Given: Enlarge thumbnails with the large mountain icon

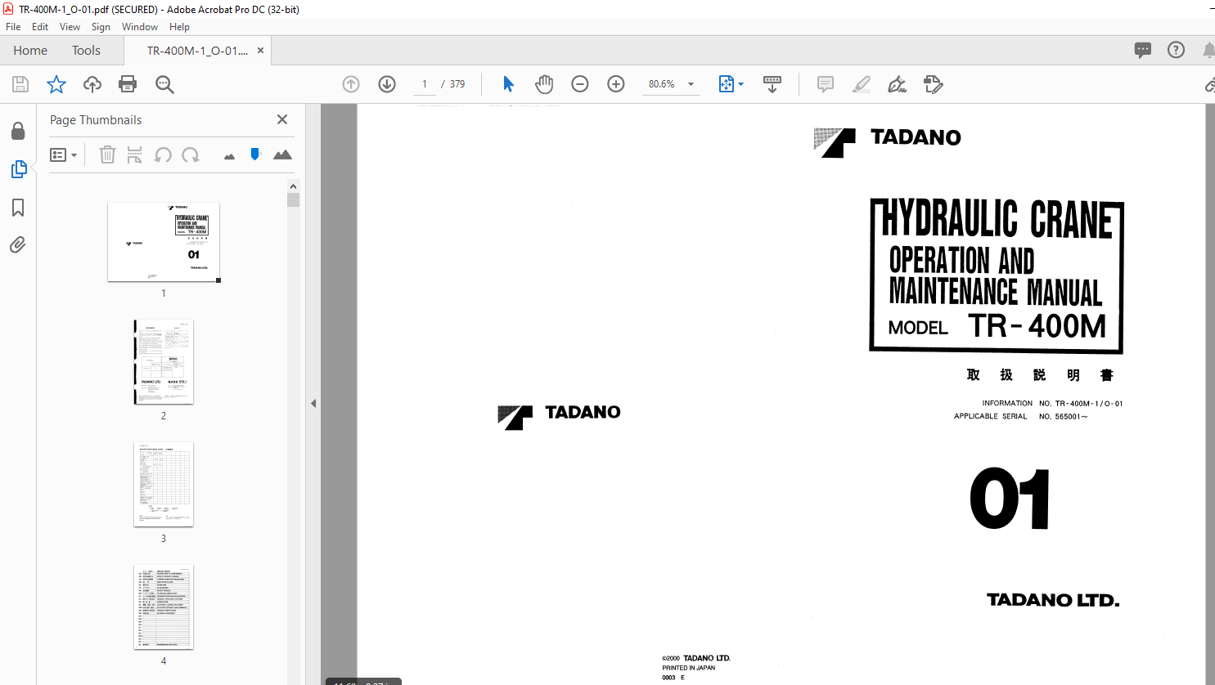Looking at the screenshot, I should [x=282, y=154].
